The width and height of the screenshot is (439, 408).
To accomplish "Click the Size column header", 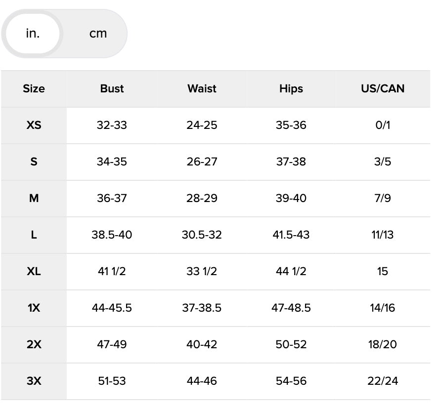I will tap(34, 89).
